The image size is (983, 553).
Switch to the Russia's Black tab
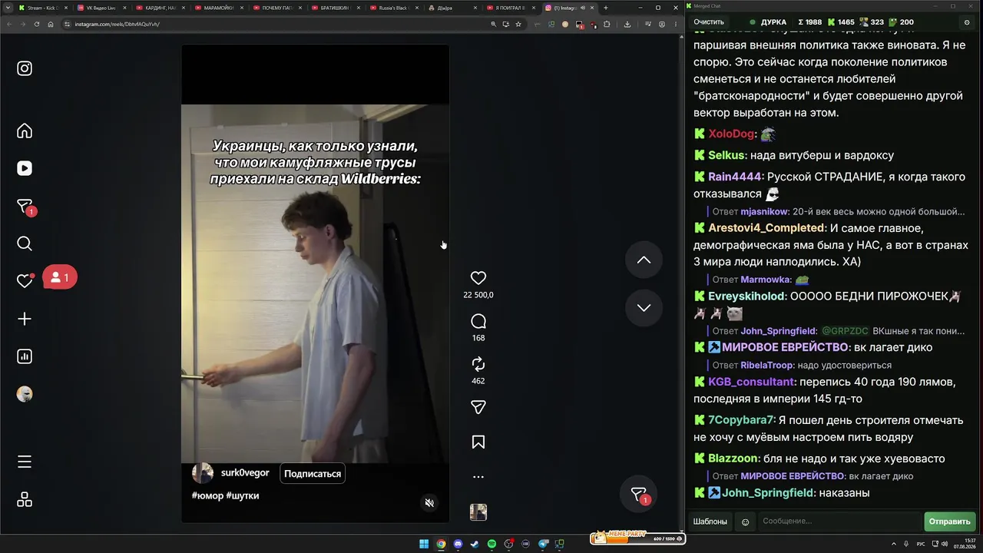pos(393,8)
